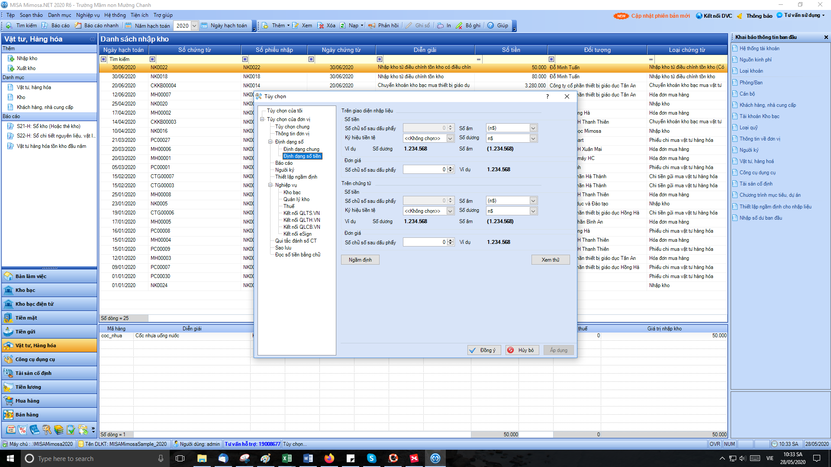Open Báo cáo from the toolbar
This screenshot has width=831, height=467.
55,26
